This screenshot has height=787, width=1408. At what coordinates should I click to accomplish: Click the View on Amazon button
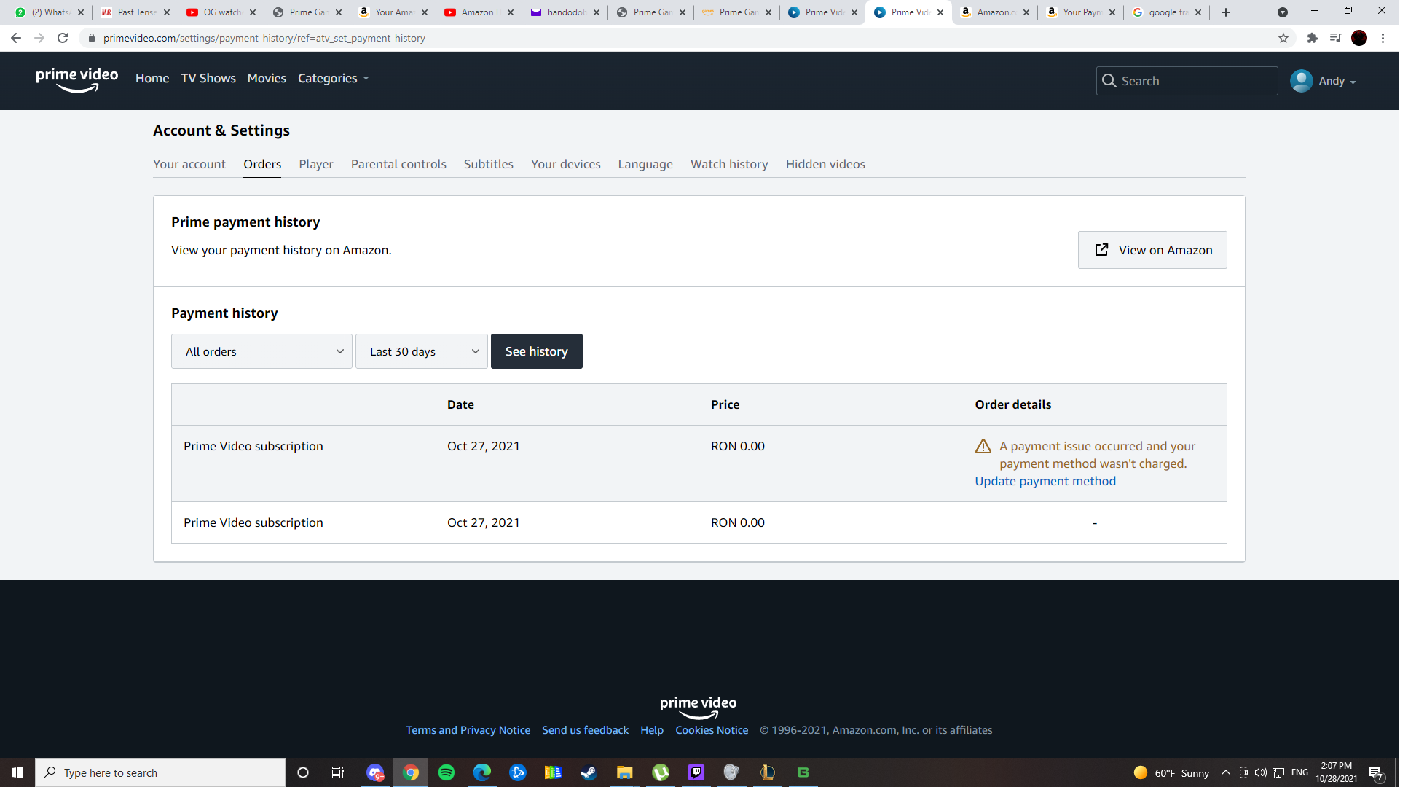[x=1152, y=250]
